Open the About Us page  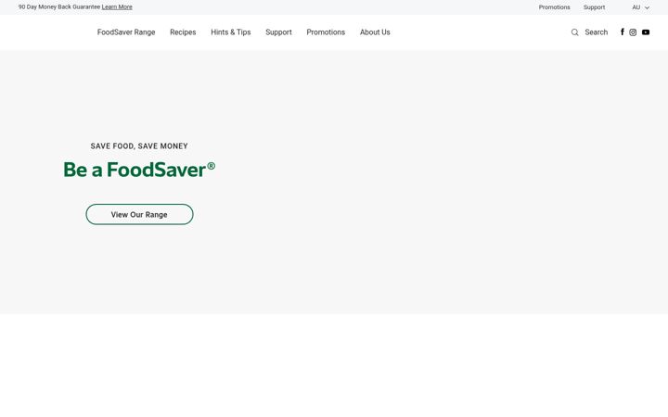pyautogui.click(x=375, y=32)
